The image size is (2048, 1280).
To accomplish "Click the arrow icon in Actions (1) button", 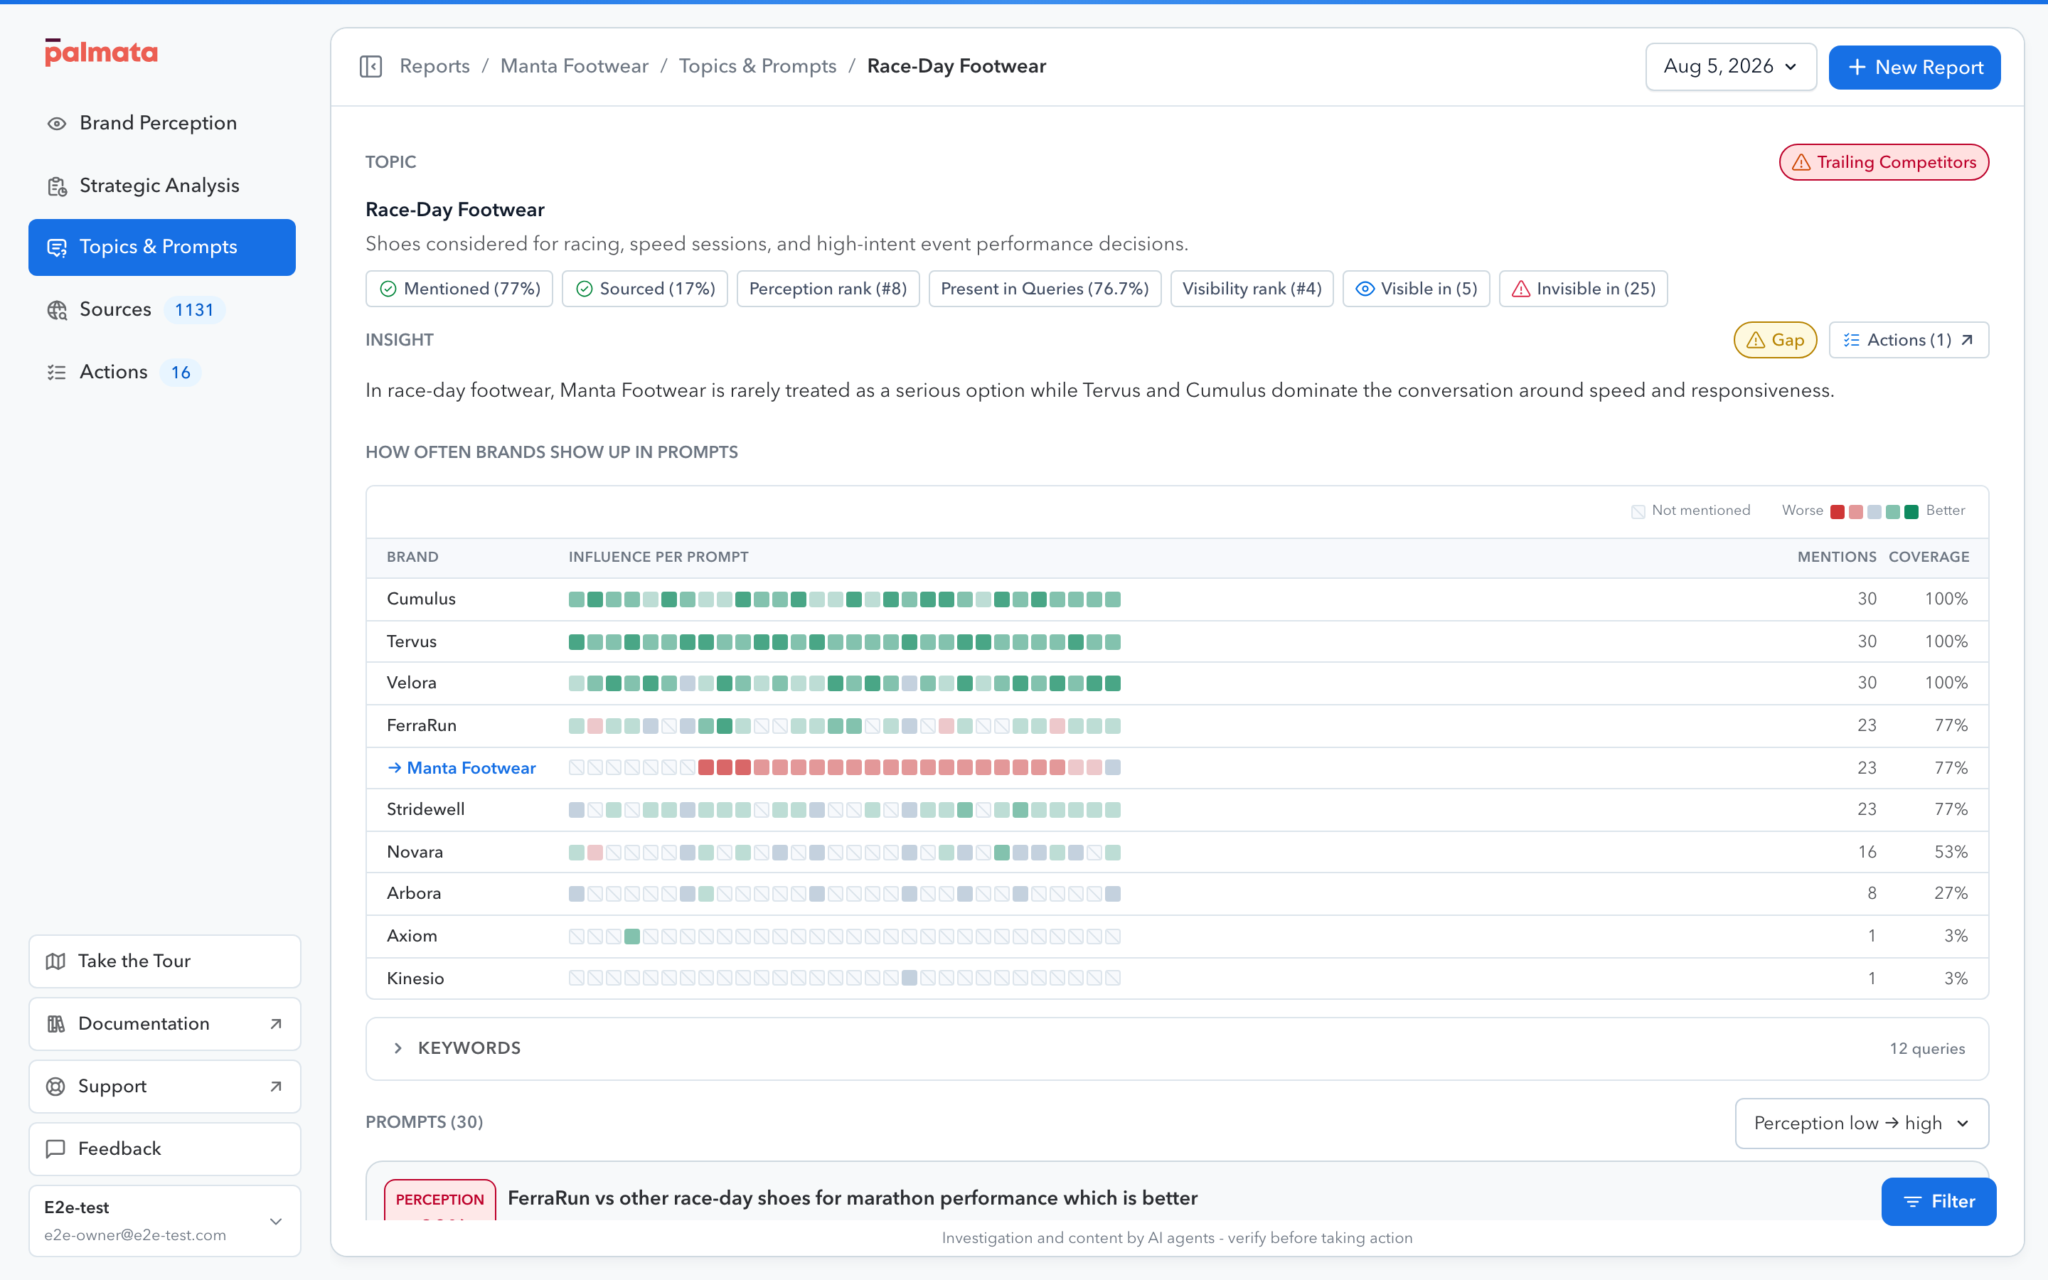I will click(x=1967, y=341).
